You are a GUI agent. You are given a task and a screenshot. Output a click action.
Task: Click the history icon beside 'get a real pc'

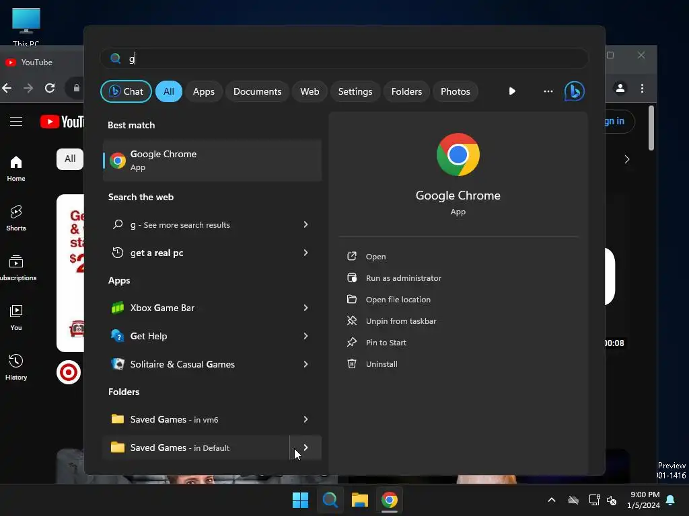(x=117, y=253)
